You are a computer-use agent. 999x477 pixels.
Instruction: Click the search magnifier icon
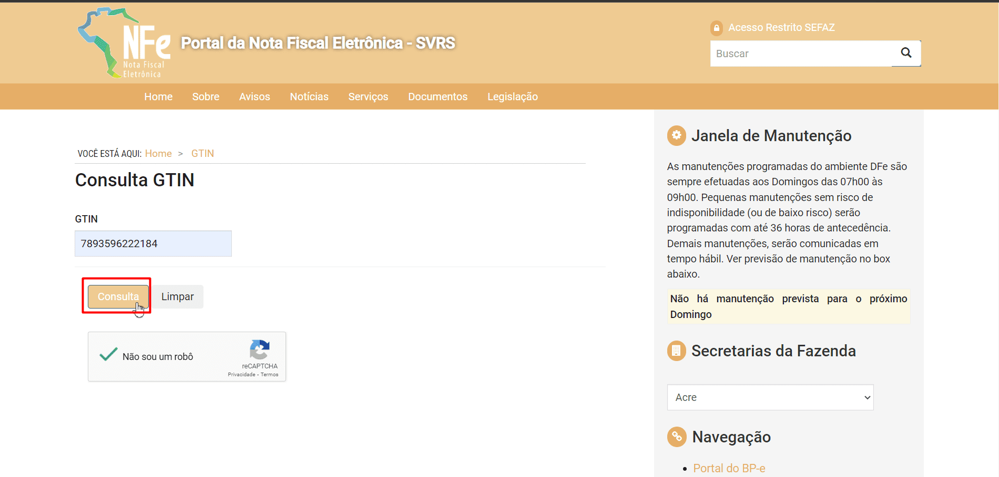point(906,53)
